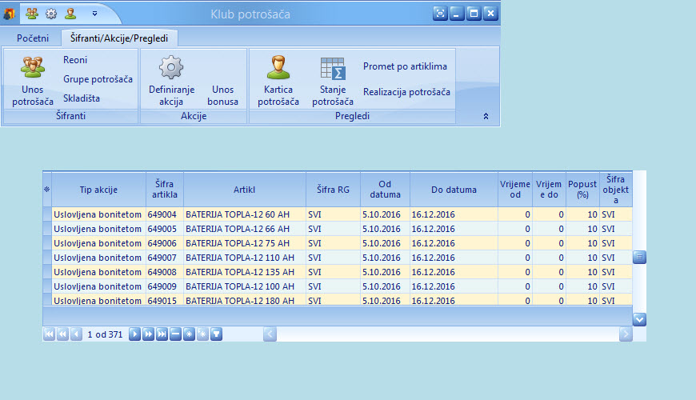Open the filter funnel in navigator
696x400 pixels.
point(216,334)
